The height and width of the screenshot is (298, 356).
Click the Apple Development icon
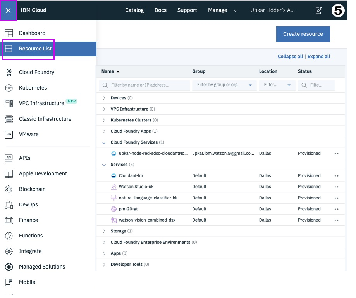9,173
